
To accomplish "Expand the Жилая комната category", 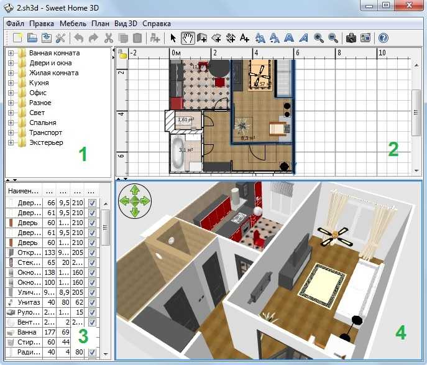I will [11, 73].
